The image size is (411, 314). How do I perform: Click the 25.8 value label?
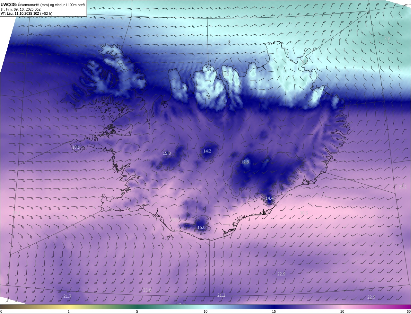[x=147, y=290]
